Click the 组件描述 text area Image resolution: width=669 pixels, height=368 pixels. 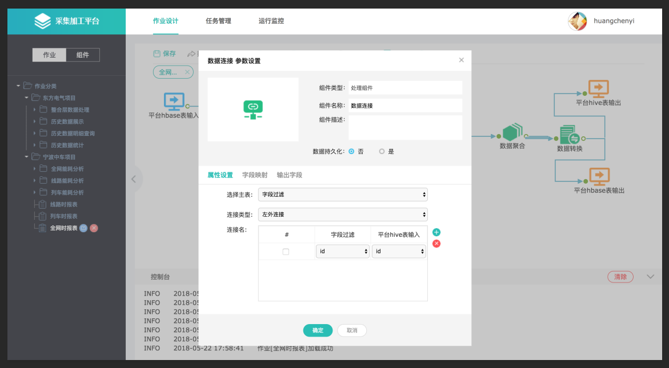[404, 127]
